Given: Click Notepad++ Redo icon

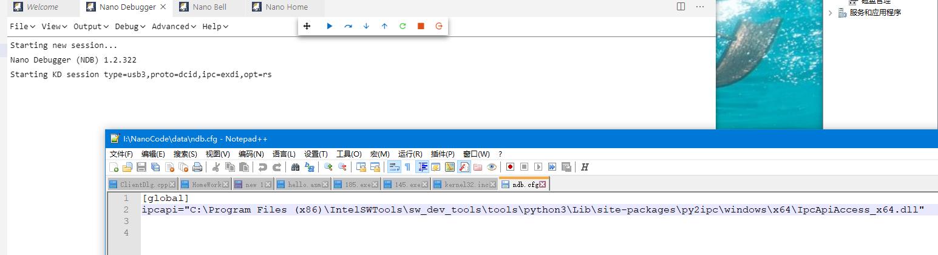Looking at the screenshot, I should click(276, 167).
